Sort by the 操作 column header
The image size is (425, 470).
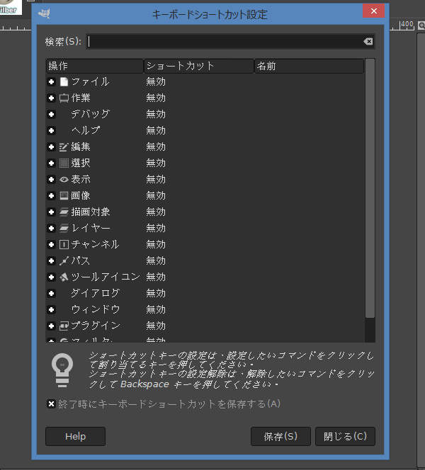pos(94,66)
